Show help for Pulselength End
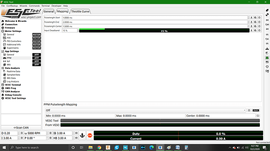 click(259, 22)
